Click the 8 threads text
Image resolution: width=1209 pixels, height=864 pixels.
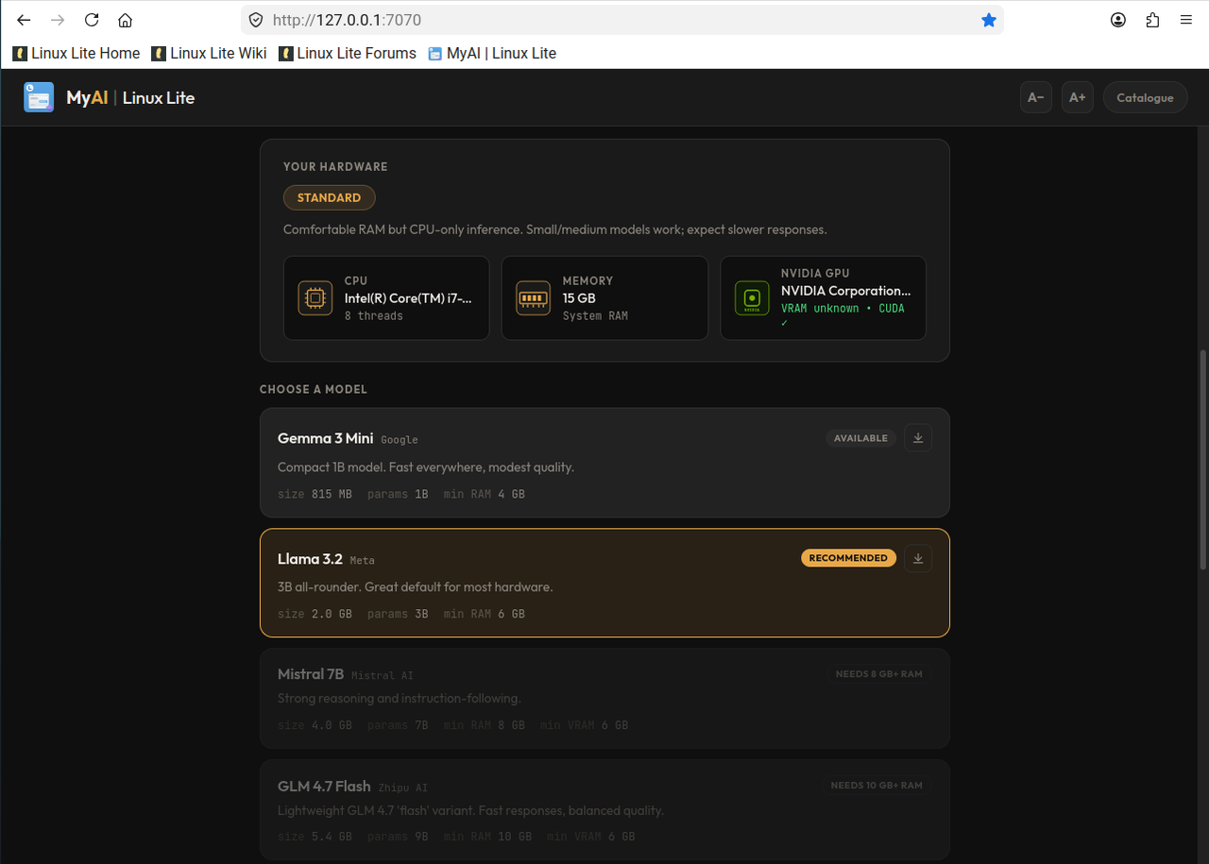[374, 315]
